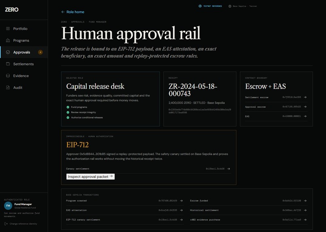This screenshot has height=232, width=326.
Task: Click the BASE SEPOLIA TRANSACTIONS section label
Action: [83, 195]
